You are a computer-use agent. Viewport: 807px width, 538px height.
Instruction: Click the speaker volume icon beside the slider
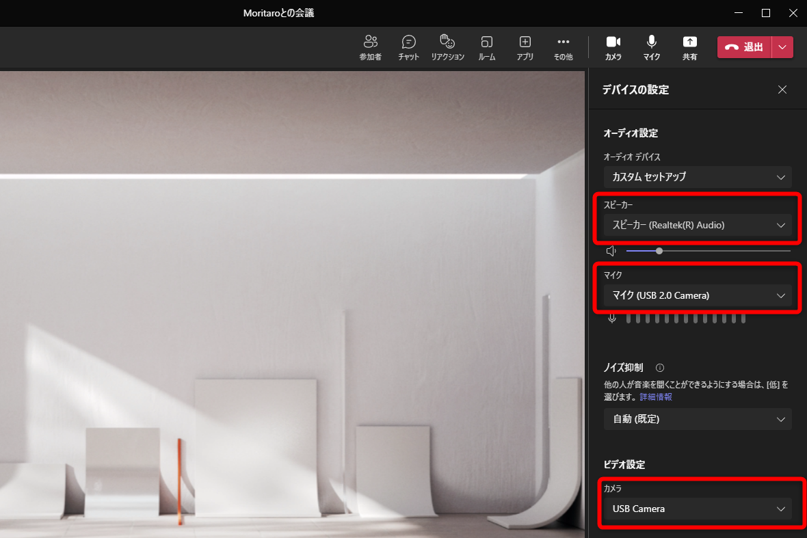click(611, 251)
